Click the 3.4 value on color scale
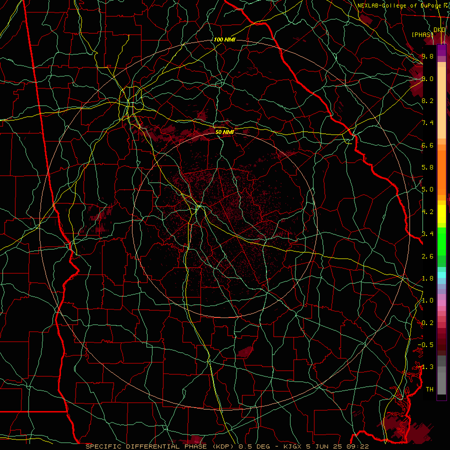This screenshot has height=450, width=450. [427, 234]
